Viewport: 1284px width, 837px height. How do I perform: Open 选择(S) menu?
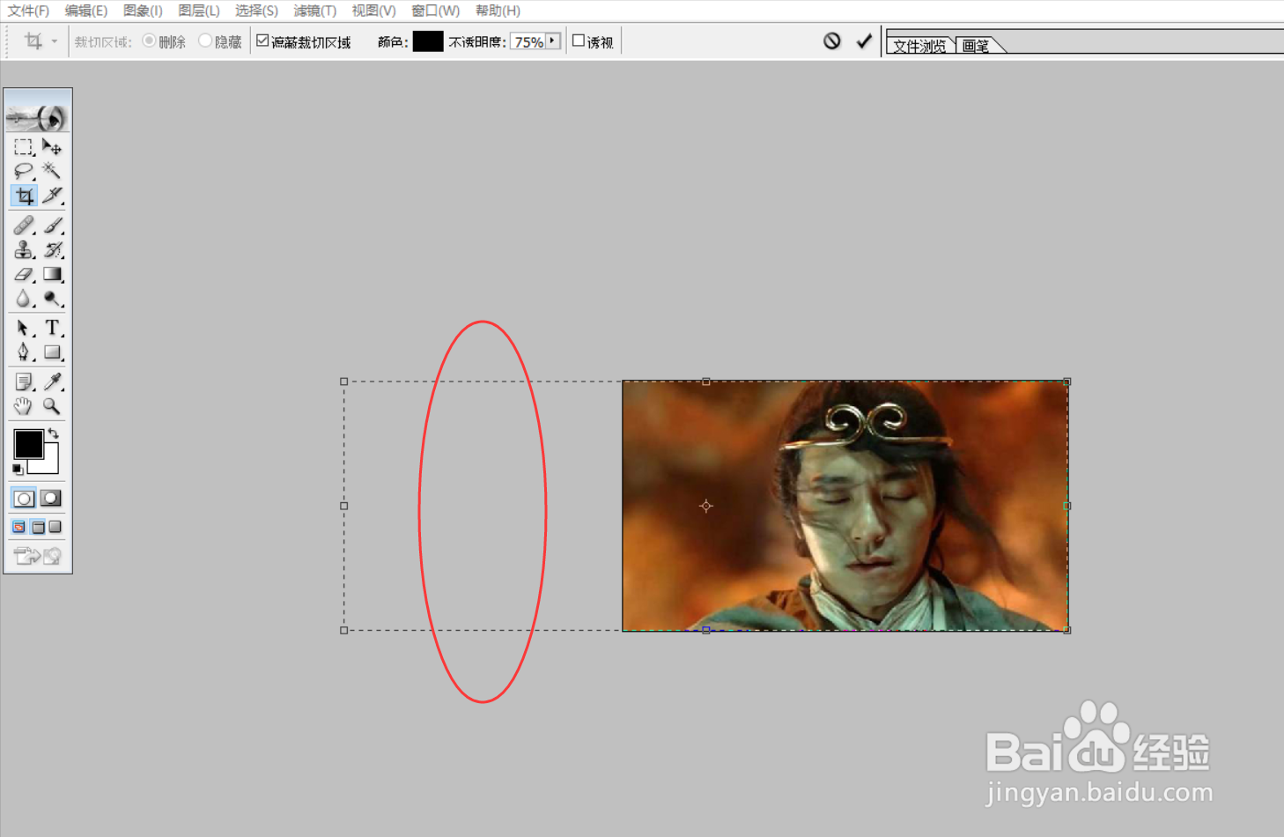click(x=256, y=11)
